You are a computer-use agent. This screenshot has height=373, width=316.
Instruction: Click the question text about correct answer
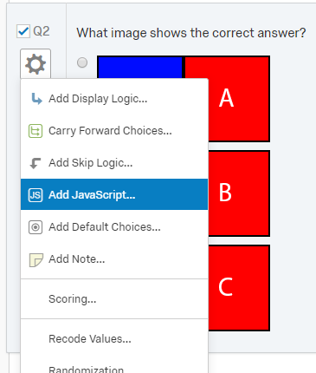(x=191, y=33)
